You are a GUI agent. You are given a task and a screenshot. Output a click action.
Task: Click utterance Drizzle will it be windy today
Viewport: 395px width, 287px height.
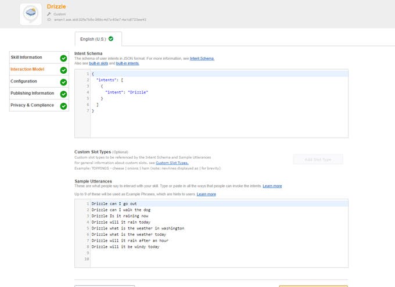pos(125,247)
